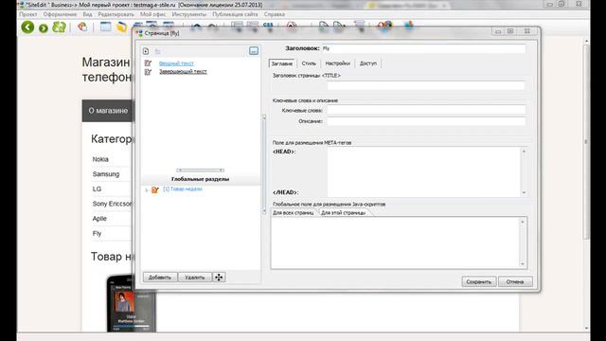606x341 pixels.
Task: Open the Оформление menu
Action: click(x=60, y=14)
